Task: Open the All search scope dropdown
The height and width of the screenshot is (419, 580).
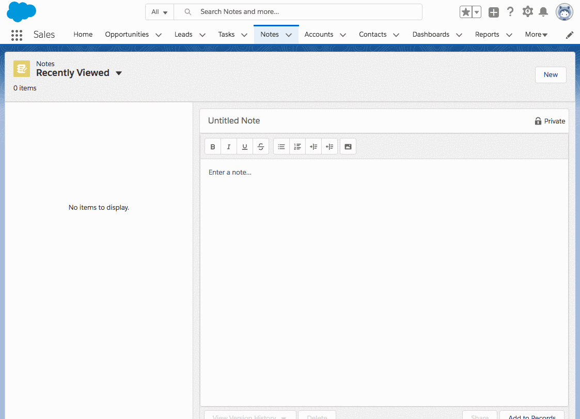Action: tap(160, 12)
